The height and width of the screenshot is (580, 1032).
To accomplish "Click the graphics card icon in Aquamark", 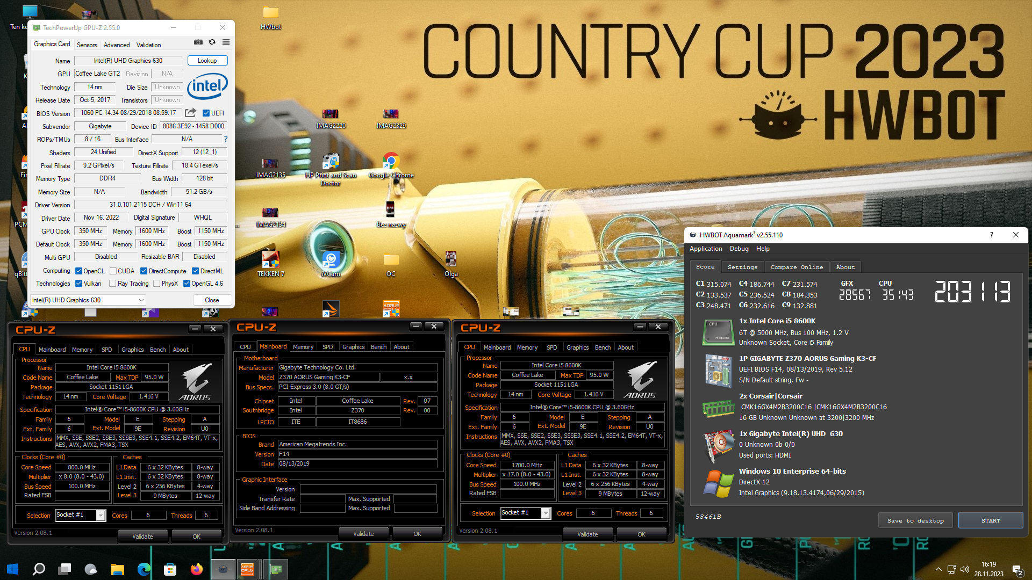I will tap(718, 446).
